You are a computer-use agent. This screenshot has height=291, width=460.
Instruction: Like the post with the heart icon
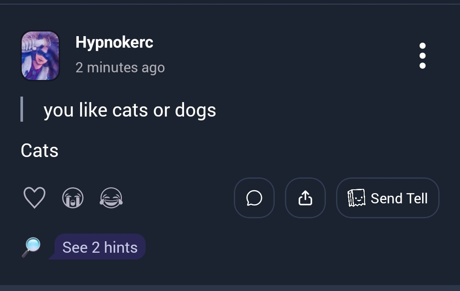coord(34,198)
